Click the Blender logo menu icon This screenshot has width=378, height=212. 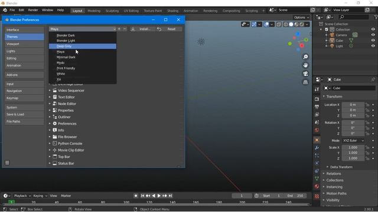(5, 10)
